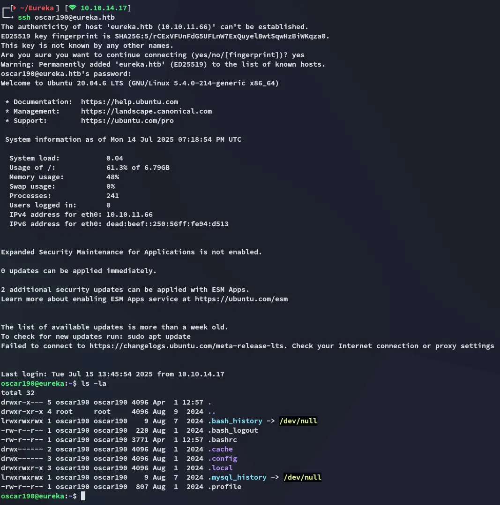Click the Wi-Fi icon in the prompt
Screen dimensions: 500x505
coord(72,8)
